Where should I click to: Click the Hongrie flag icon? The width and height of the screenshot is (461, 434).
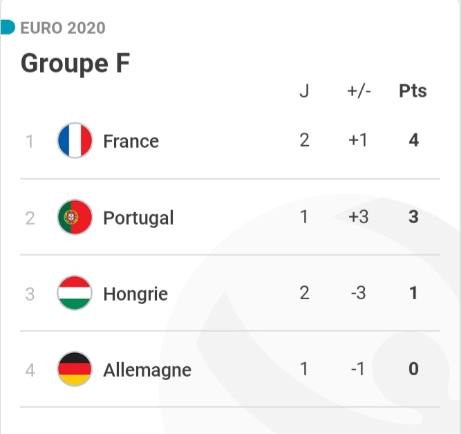pos(75,294)
